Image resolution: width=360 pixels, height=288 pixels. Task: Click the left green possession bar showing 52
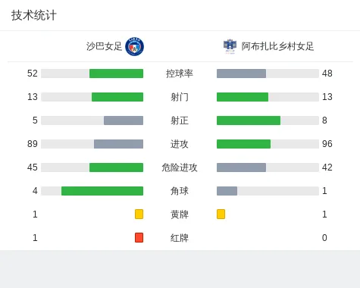116,74
